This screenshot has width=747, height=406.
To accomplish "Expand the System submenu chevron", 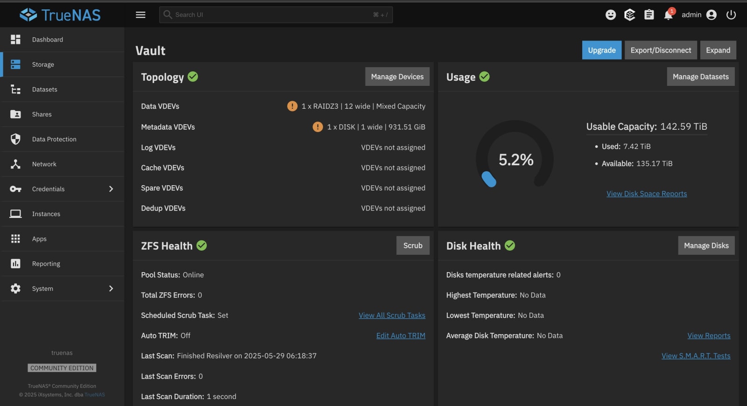I will 111,288.
